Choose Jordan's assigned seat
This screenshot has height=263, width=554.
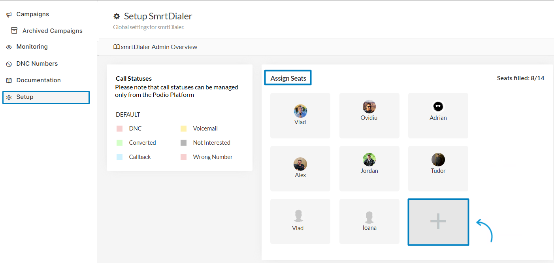point(369,168)
